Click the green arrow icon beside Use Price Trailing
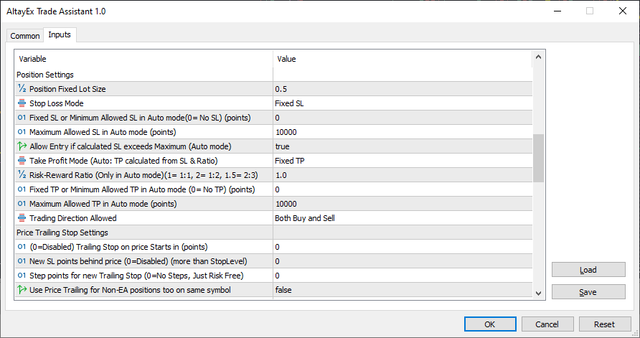 [x=22, y=290]
